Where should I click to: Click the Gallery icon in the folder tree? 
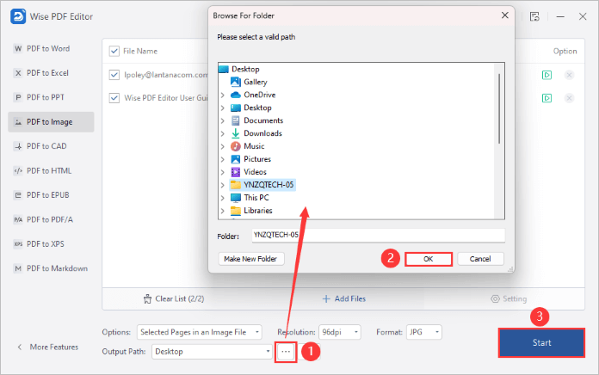(236, 82)
